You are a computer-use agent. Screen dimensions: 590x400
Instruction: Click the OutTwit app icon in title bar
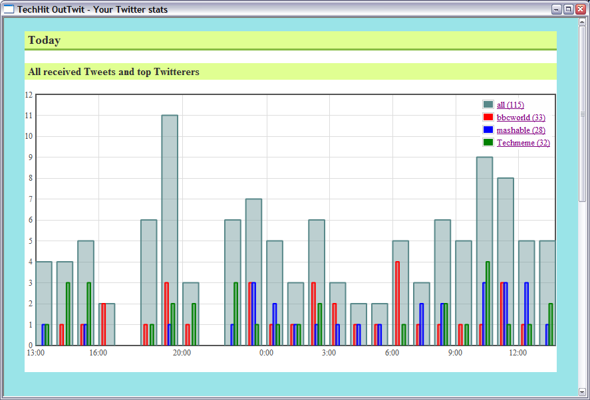(9, 9)
